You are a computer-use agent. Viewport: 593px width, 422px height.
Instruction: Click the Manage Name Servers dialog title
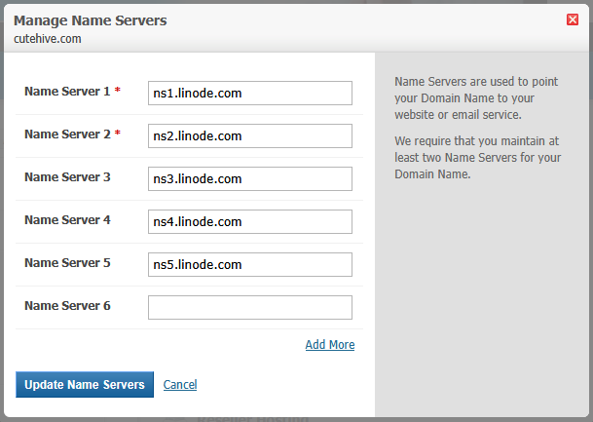pos(90,20)
